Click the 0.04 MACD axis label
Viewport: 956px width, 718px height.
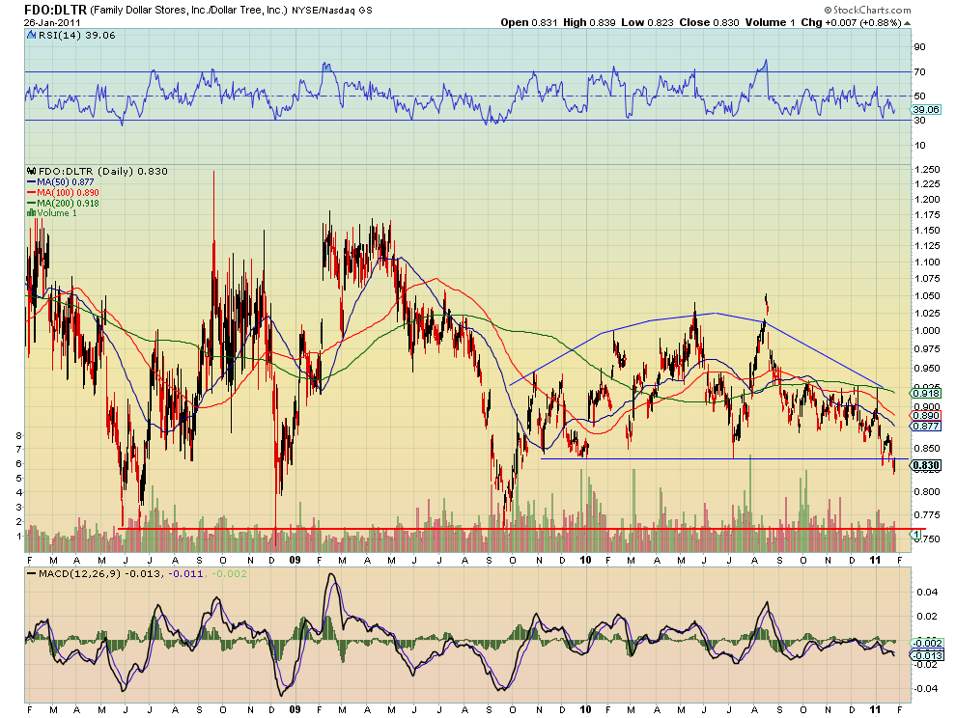click(x=925, y=592)
